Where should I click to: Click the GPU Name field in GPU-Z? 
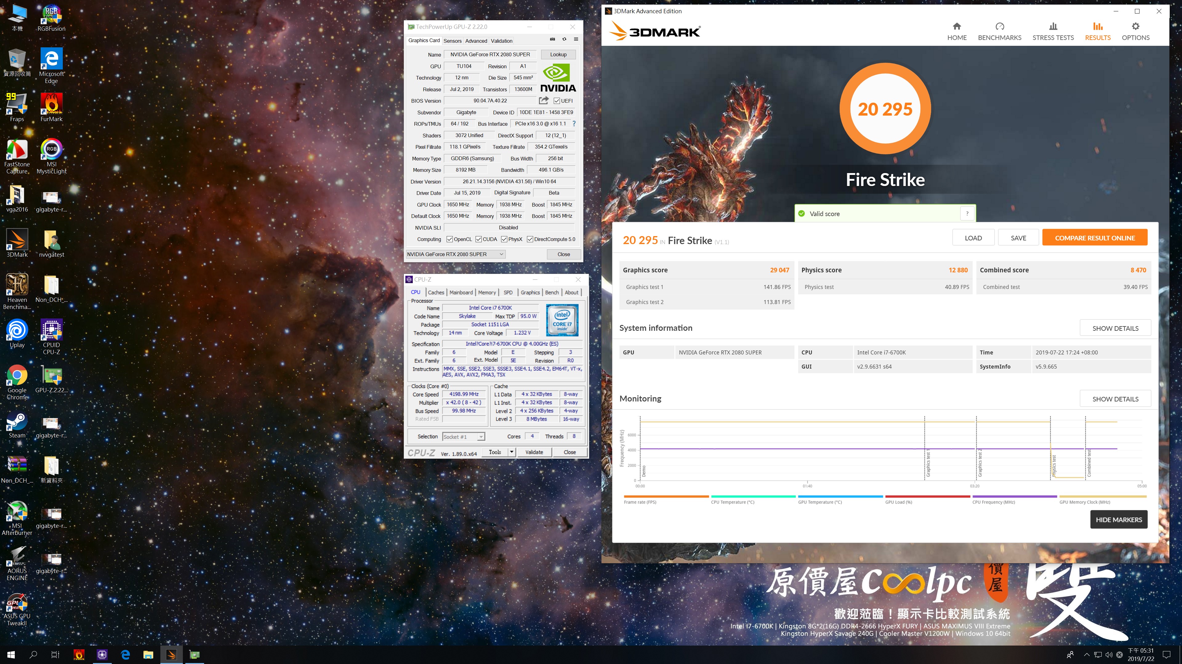[490, 54]
